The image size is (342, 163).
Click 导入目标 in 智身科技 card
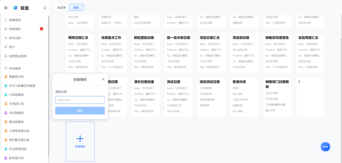pos(238,111)
